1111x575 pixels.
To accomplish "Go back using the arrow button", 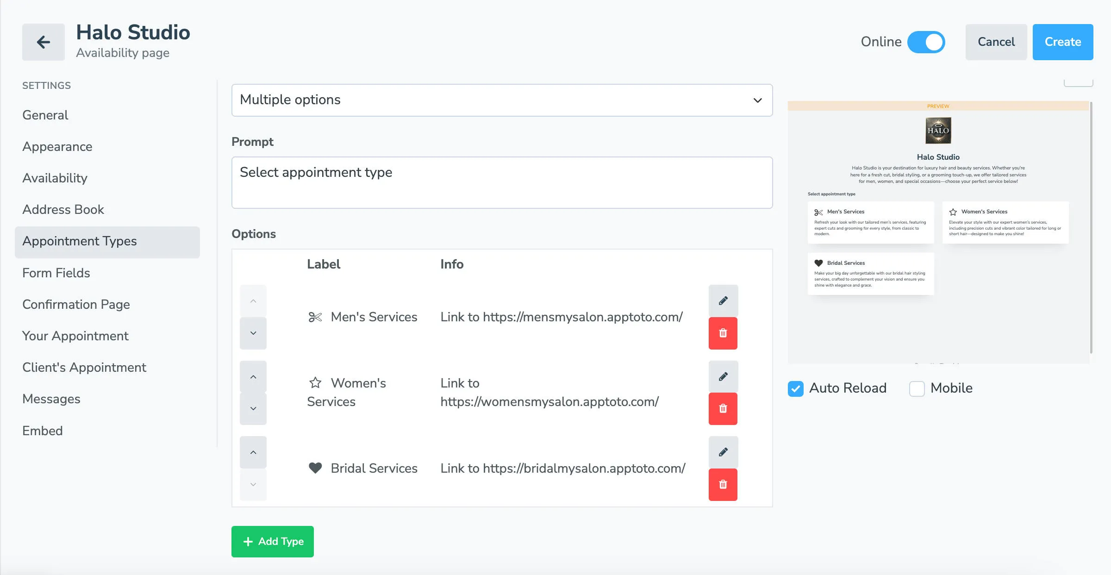I will coord(43,42).
